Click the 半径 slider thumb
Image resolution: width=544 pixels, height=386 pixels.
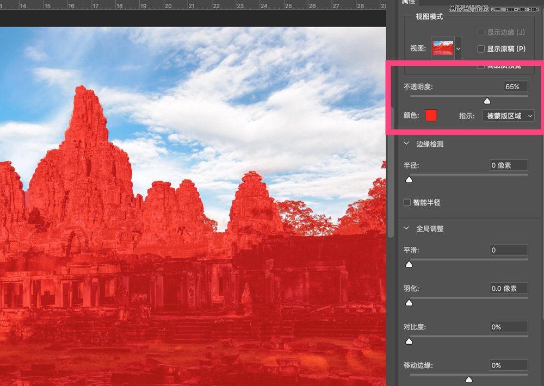pyautogui.click(x=409, y=179)
